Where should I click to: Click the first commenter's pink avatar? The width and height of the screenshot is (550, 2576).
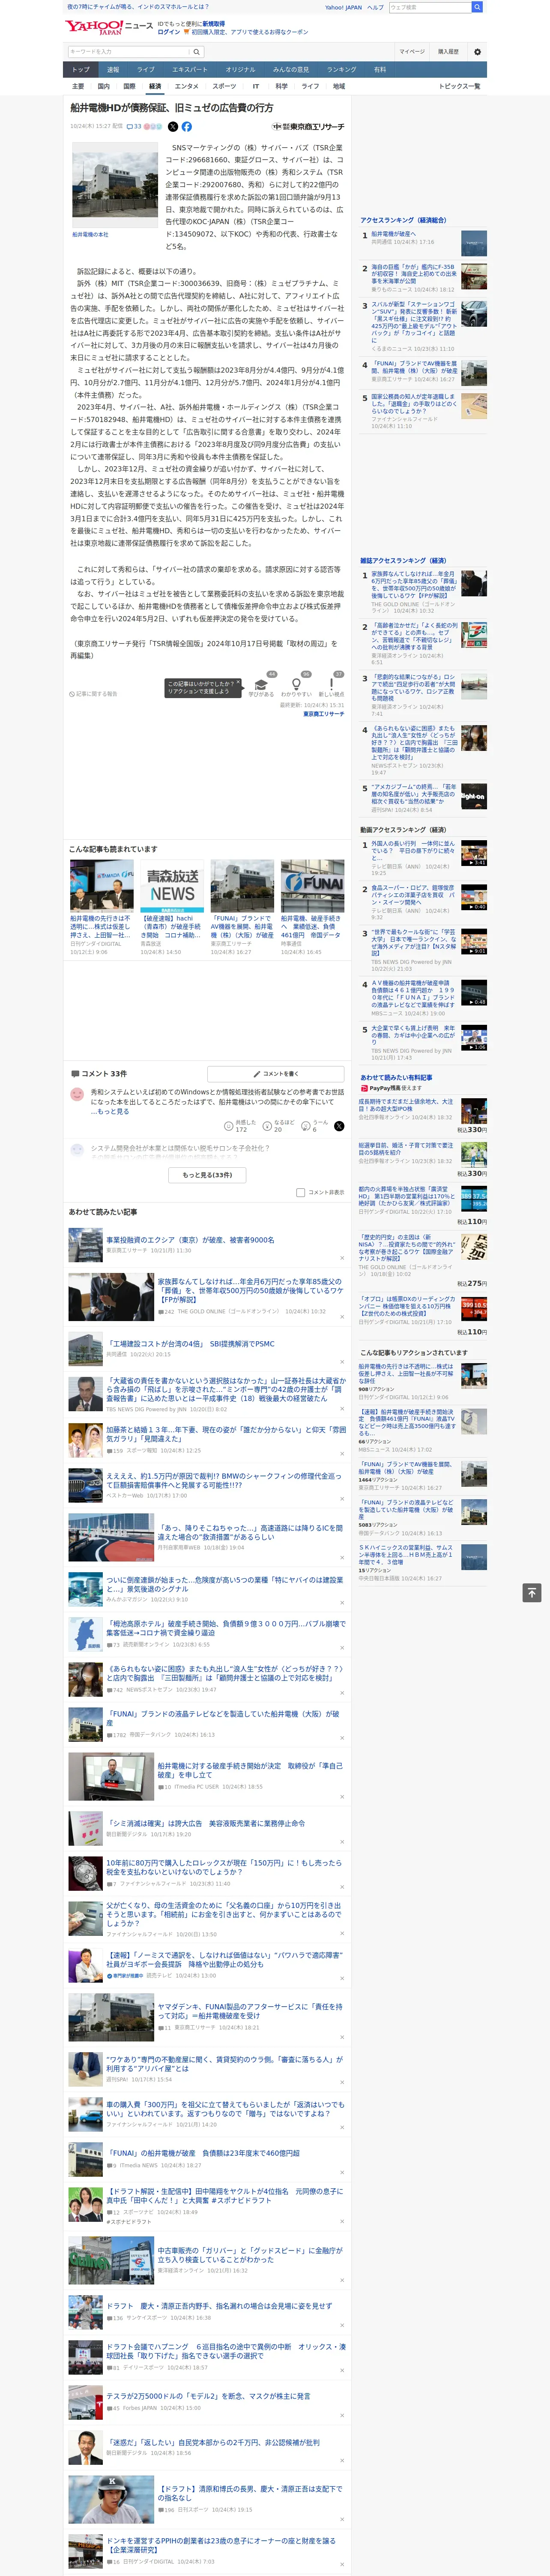77,1094
